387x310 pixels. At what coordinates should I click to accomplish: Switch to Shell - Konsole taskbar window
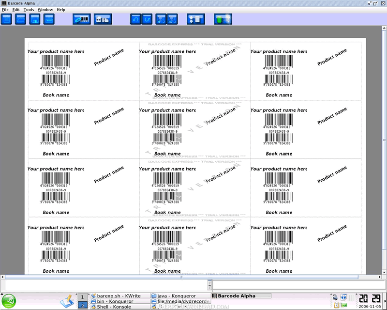[120, 307]
